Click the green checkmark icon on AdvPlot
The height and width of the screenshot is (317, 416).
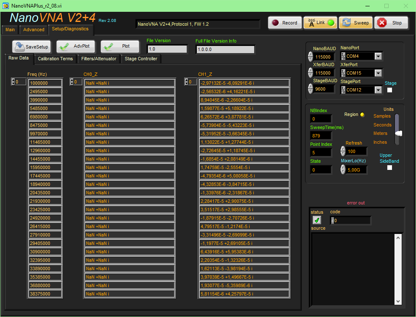pos(64,47)
